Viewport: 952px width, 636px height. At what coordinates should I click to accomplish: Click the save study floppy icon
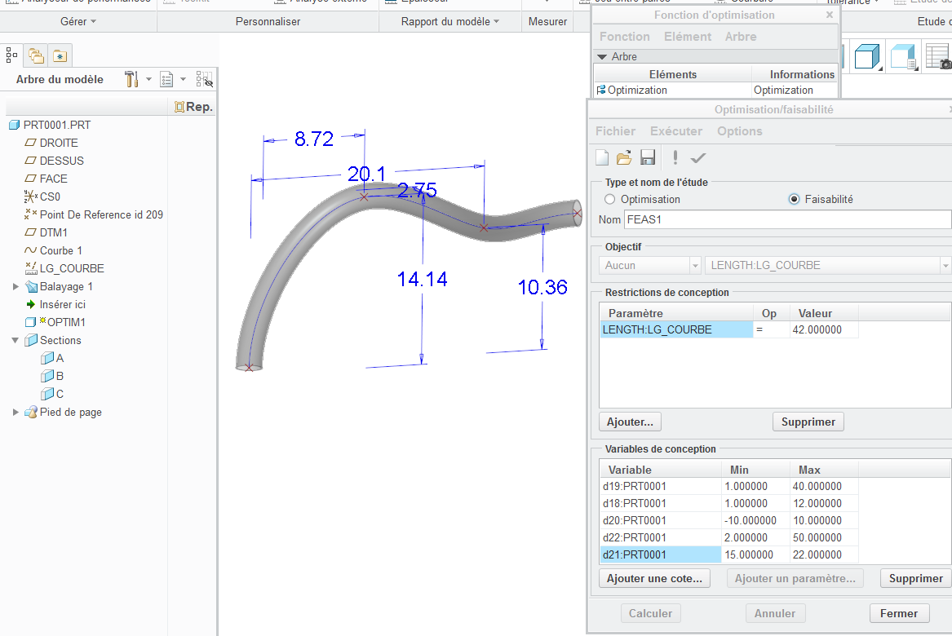(648, 157)
